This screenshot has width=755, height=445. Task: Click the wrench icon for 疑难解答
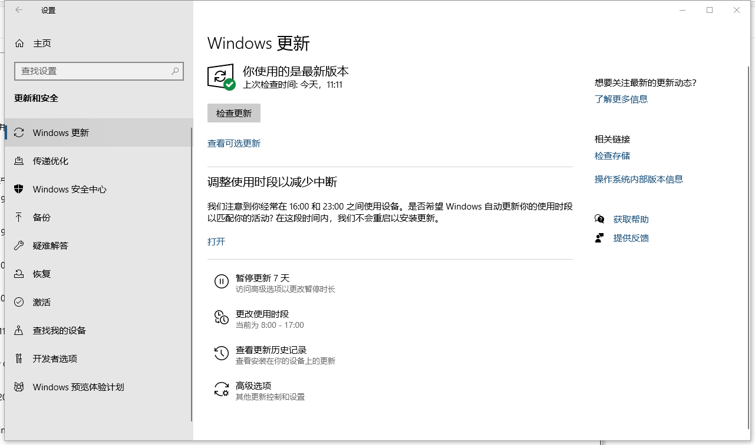(19, 245)
